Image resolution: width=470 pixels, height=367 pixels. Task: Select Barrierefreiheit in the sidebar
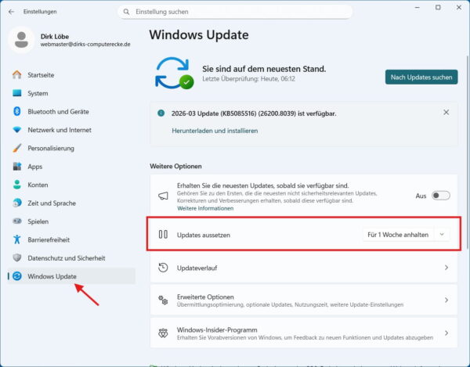tap(71, 239)
